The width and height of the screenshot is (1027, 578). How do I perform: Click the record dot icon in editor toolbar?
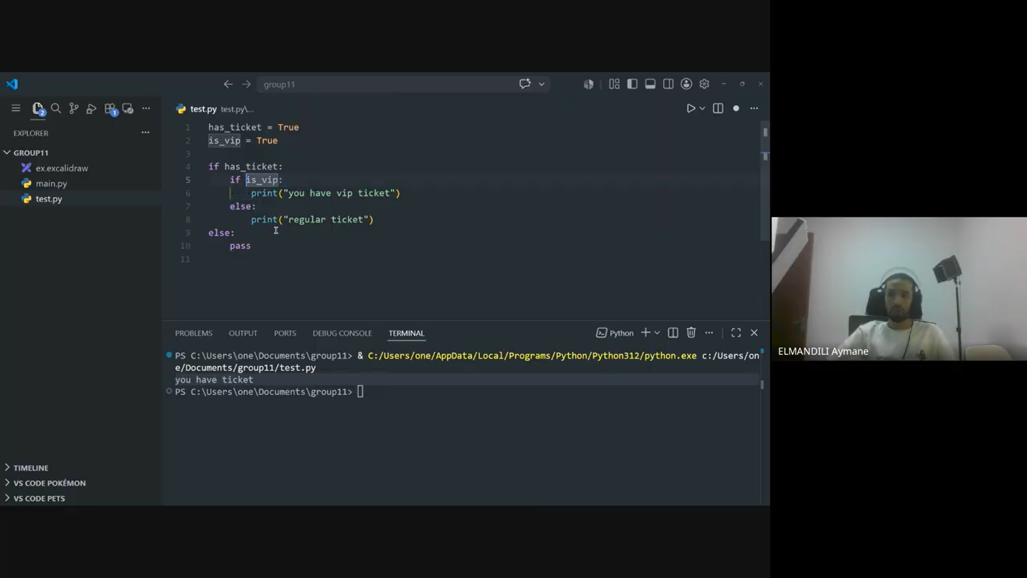click(736, 109)
